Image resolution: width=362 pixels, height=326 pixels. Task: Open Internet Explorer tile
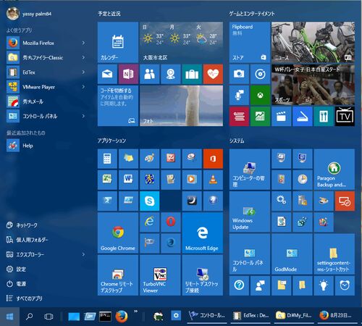[150, 222]
